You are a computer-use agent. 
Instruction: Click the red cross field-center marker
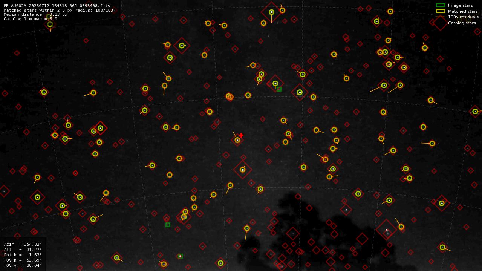[x=241, y=135]
